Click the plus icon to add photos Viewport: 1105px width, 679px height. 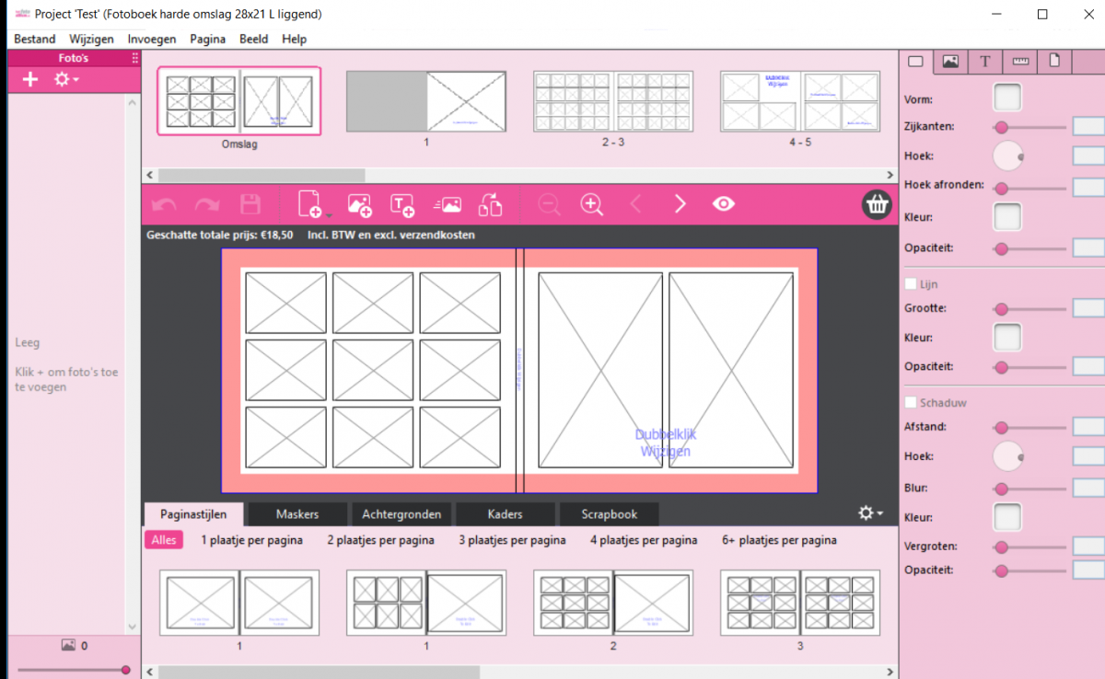30,80
